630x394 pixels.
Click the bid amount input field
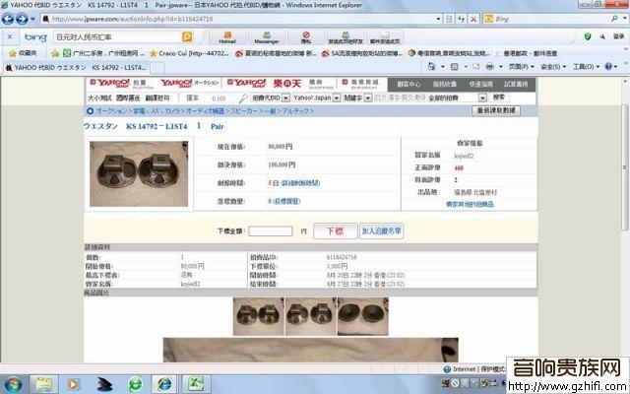tap(271, 231)
